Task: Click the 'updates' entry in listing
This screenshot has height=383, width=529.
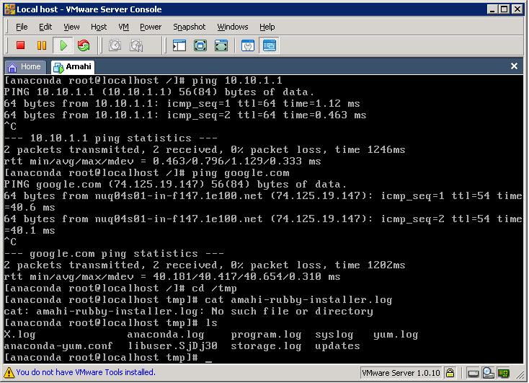Action: pos(337,346)
